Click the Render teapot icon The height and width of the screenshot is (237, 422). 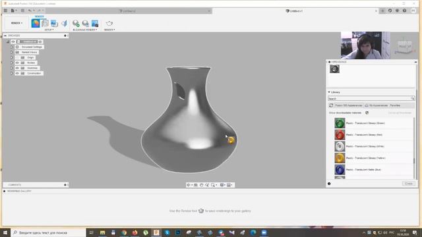[x=109, y=24]
